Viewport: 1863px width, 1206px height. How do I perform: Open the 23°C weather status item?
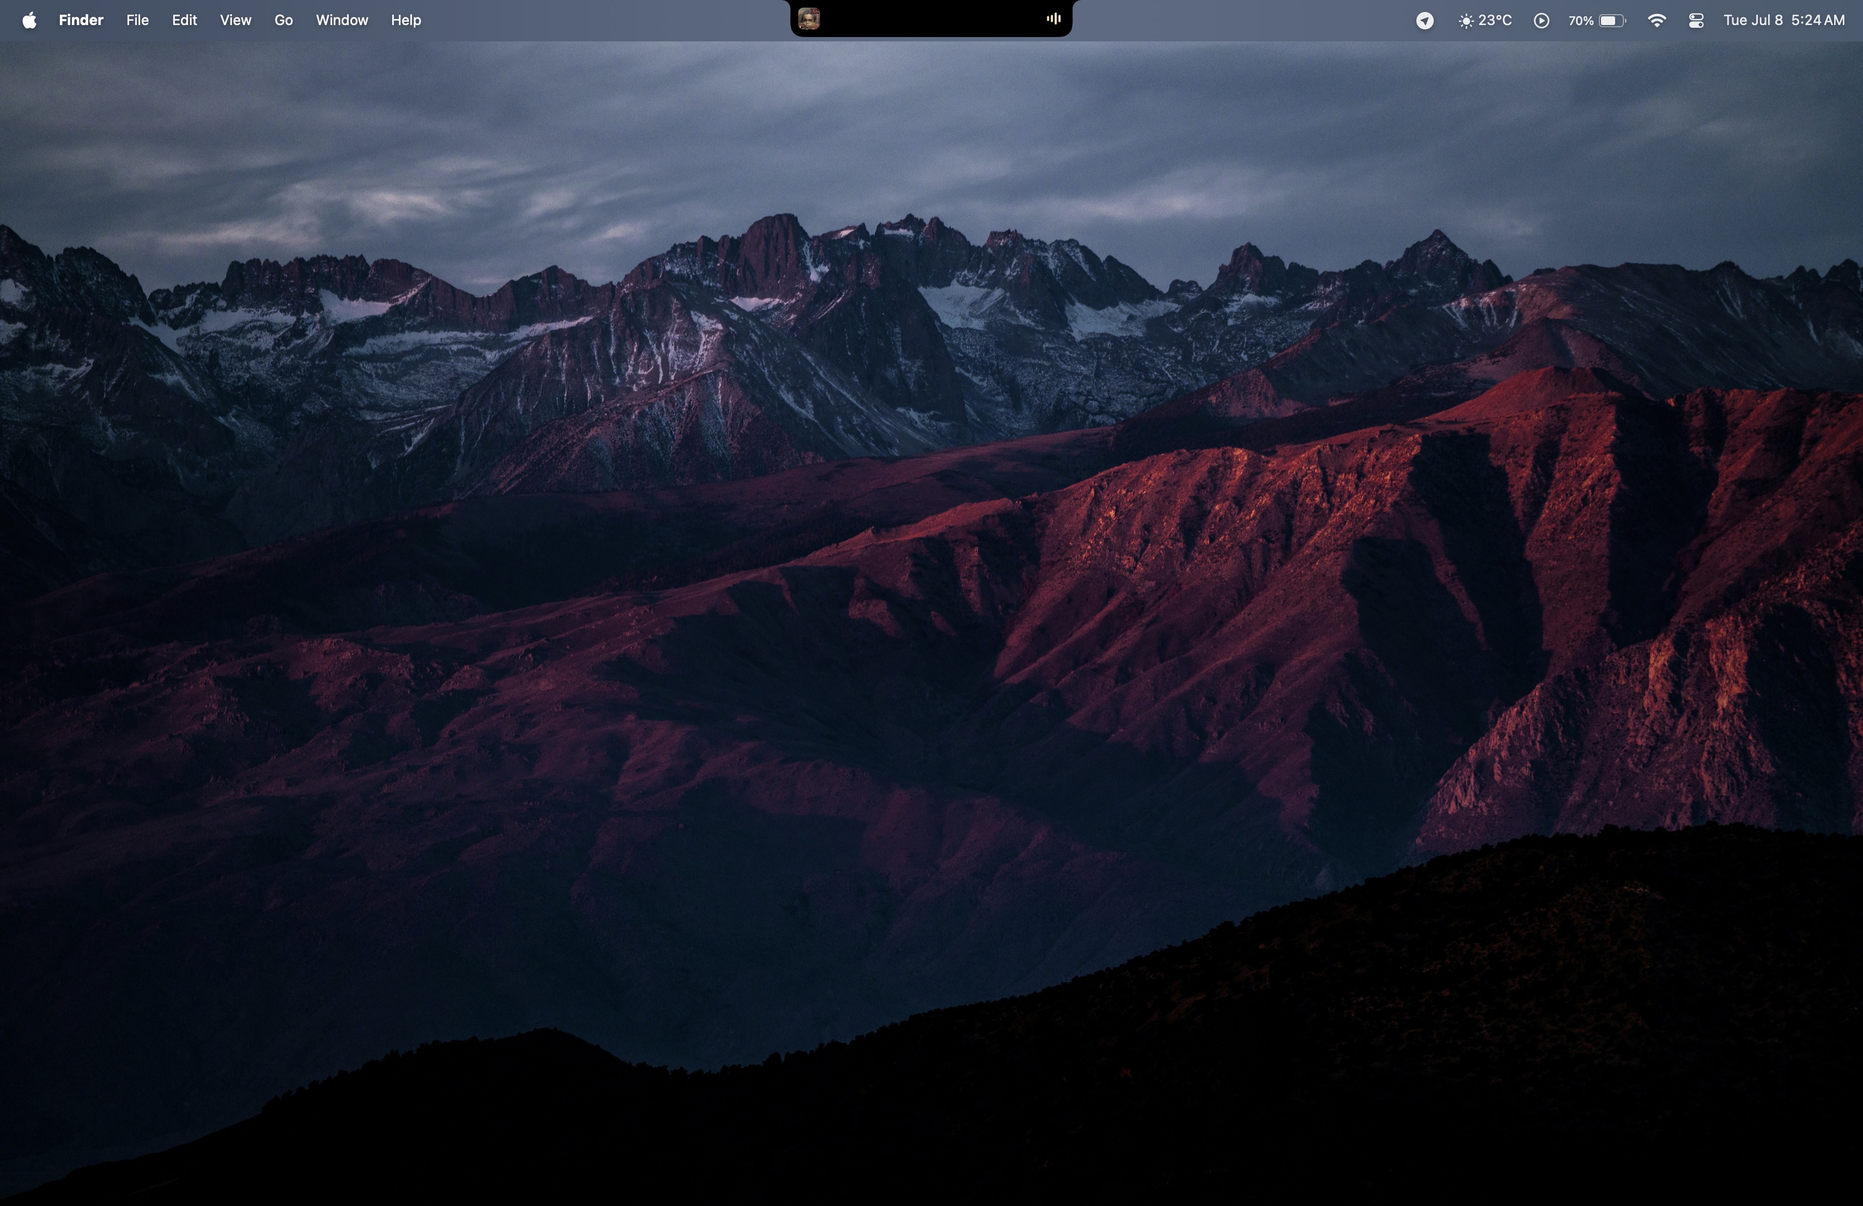coord(1485,20)
